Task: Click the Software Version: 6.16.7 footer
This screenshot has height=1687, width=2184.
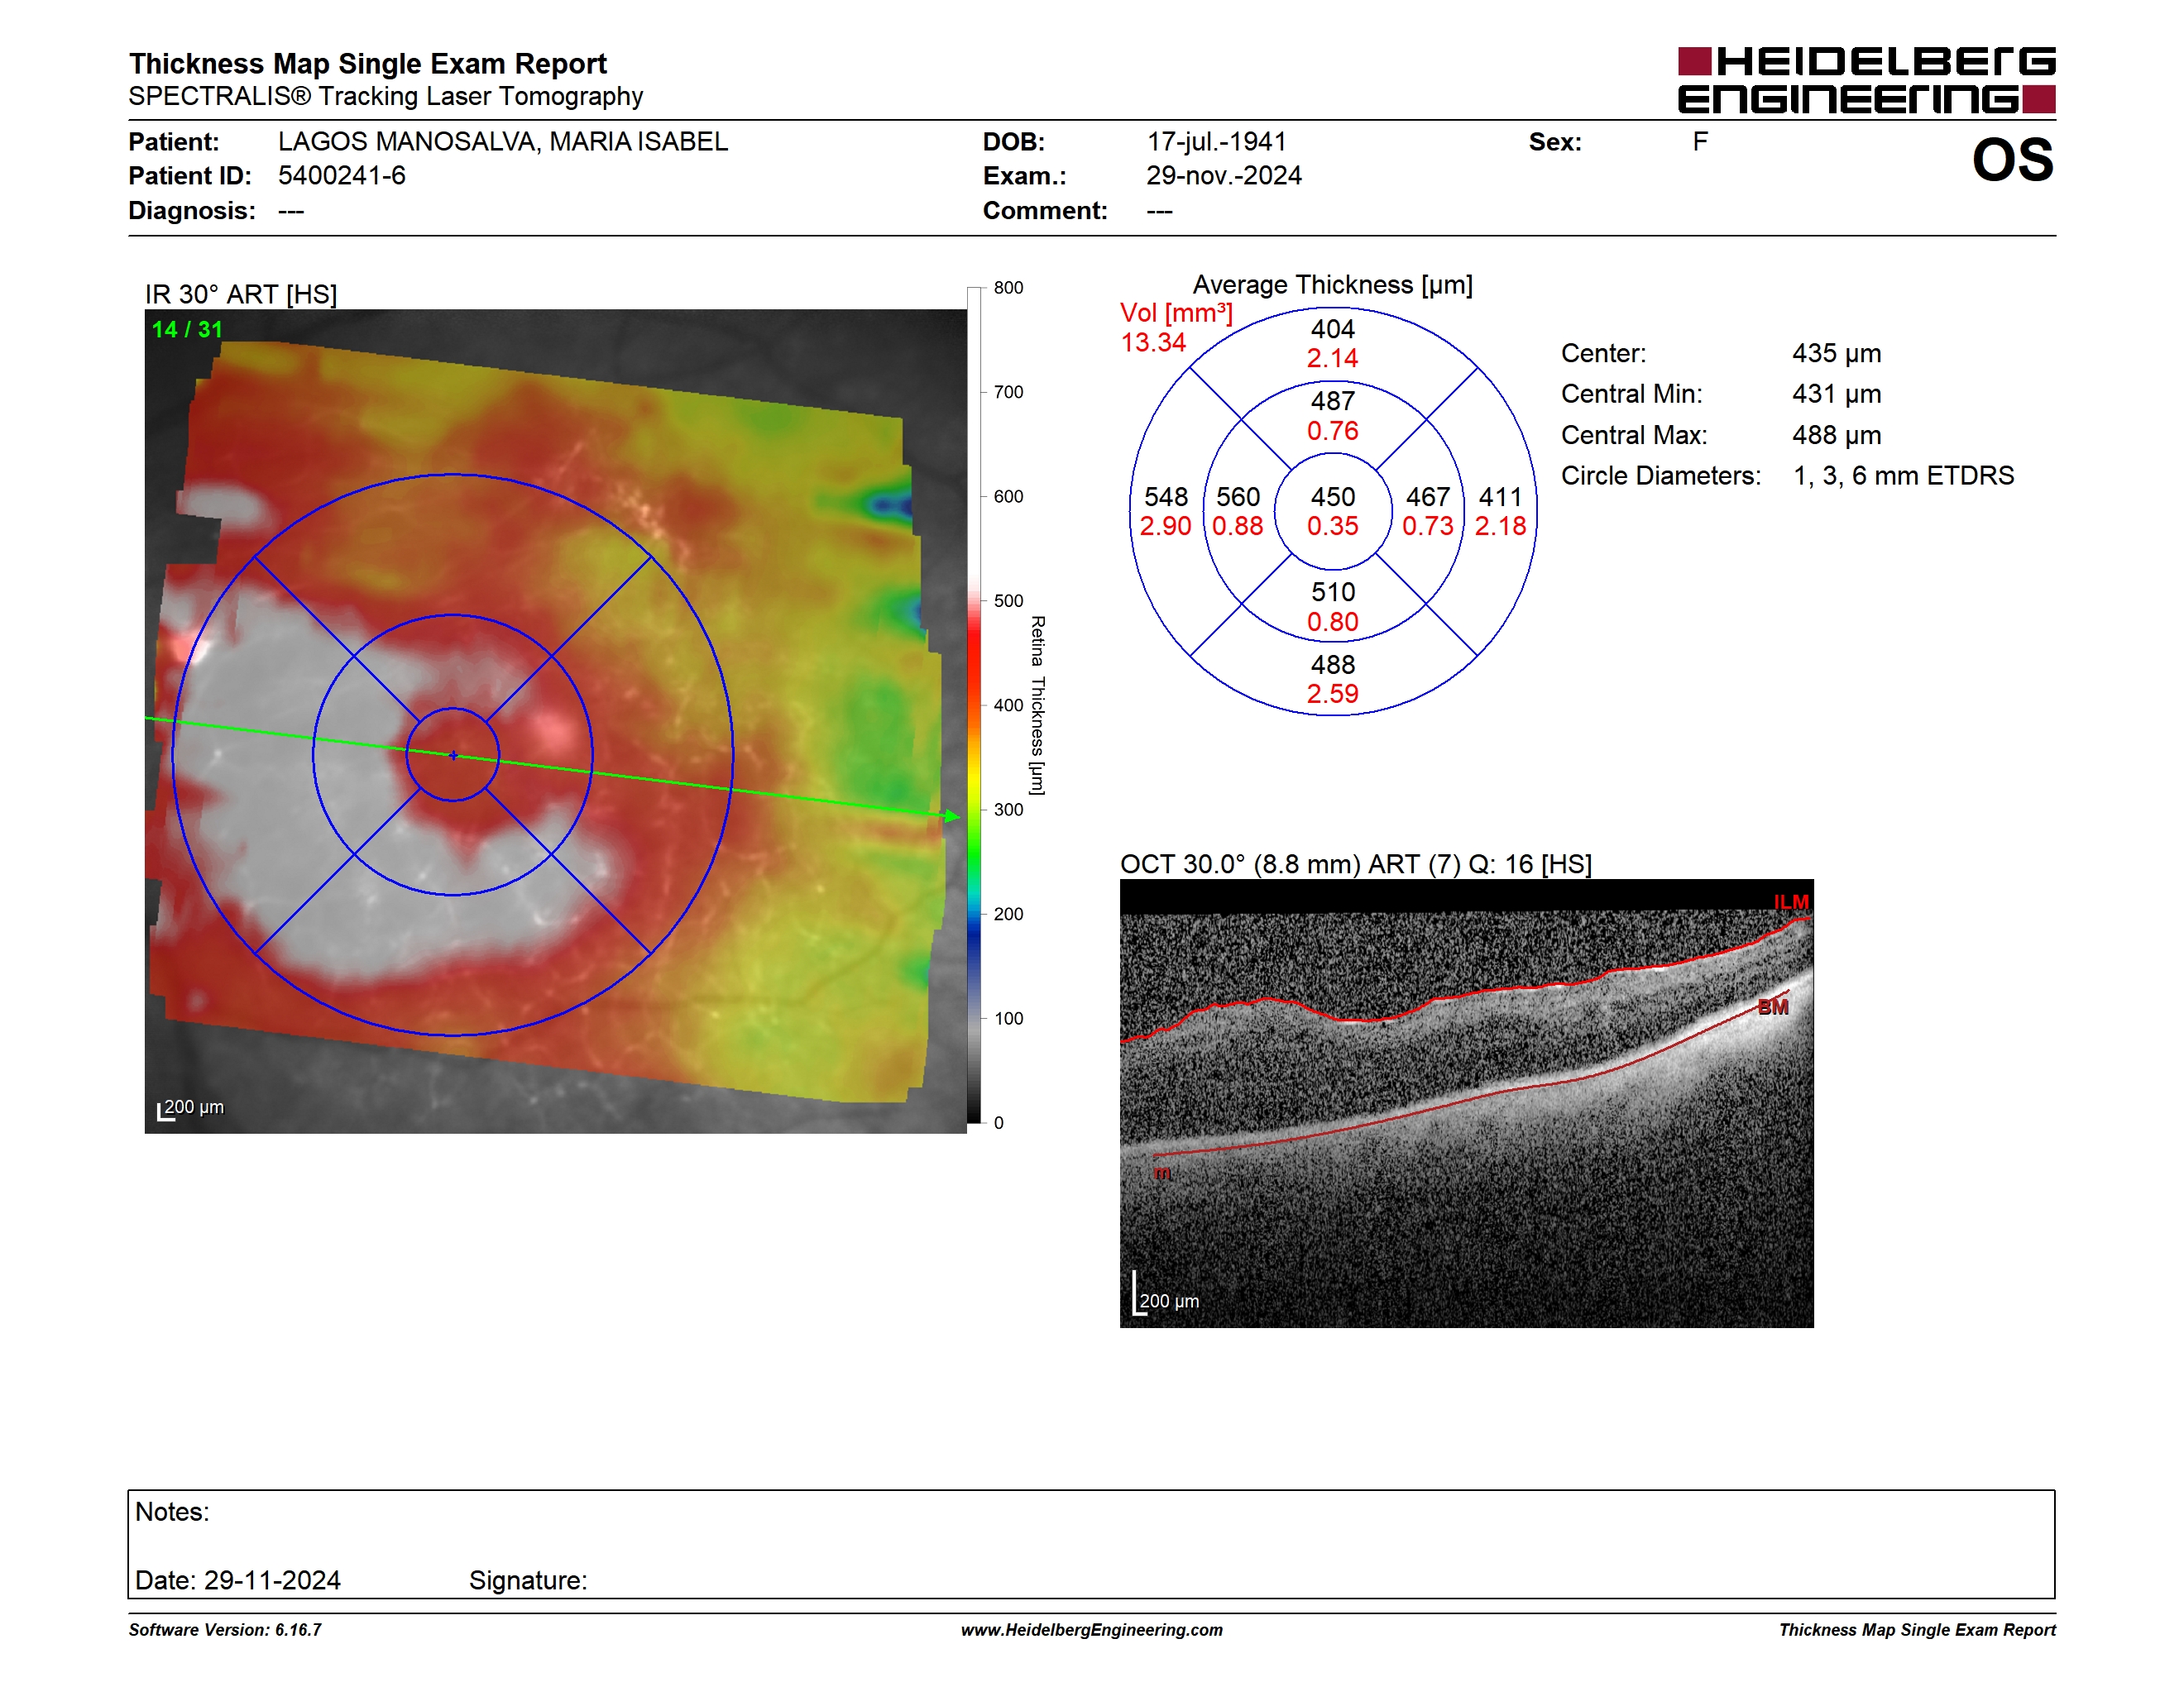Action: coord(225,1630)
